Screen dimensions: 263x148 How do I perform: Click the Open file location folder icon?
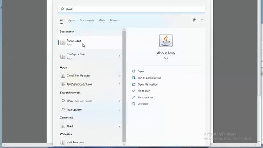pos(134,84)
